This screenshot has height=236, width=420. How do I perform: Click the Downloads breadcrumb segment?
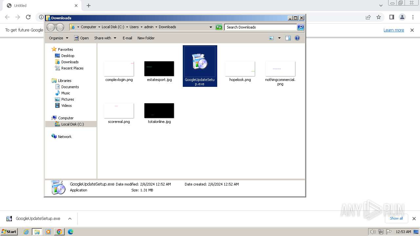[x=167, y=27]
